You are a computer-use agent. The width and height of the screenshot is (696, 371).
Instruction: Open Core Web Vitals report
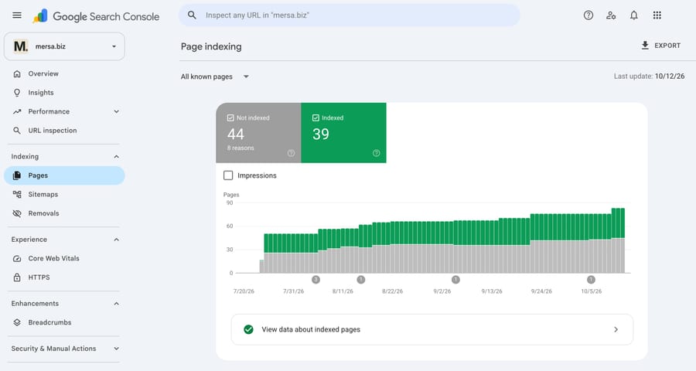point(64,258)
